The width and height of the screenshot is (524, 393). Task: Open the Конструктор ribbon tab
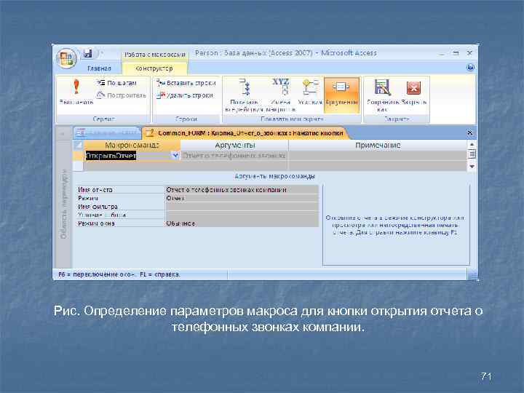[154, 68]
